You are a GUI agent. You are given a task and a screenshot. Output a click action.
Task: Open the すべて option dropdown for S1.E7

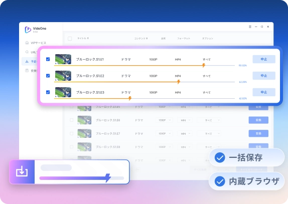pos(209,133)
